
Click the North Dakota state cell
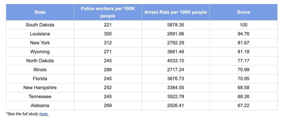tap(40, 61)
